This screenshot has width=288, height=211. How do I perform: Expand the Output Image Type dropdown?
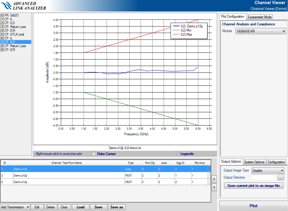tap(268, 170)
